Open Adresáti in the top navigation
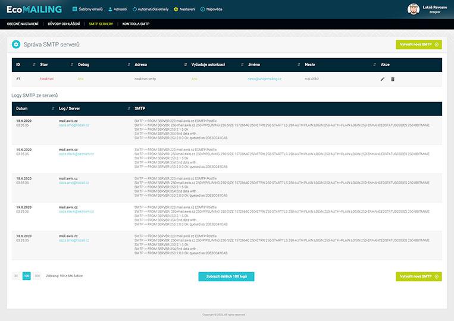The image size is (454, 321). [117, 10]
